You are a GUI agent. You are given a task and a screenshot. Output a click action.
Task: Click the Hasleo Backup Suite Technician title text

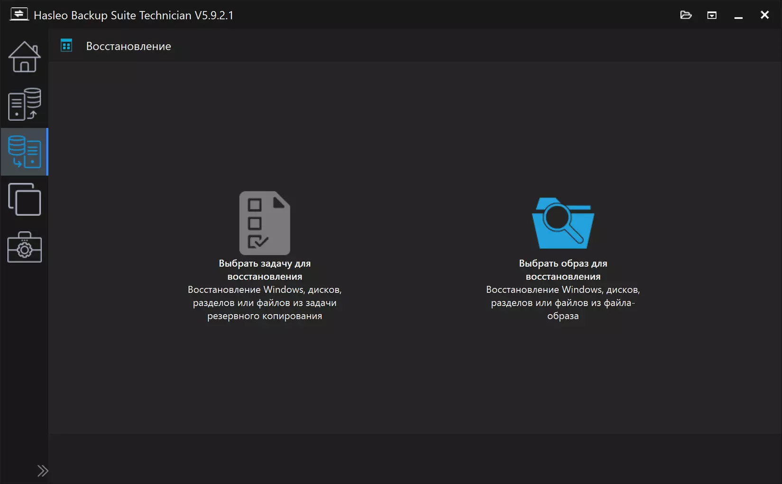tap(134, 15)
